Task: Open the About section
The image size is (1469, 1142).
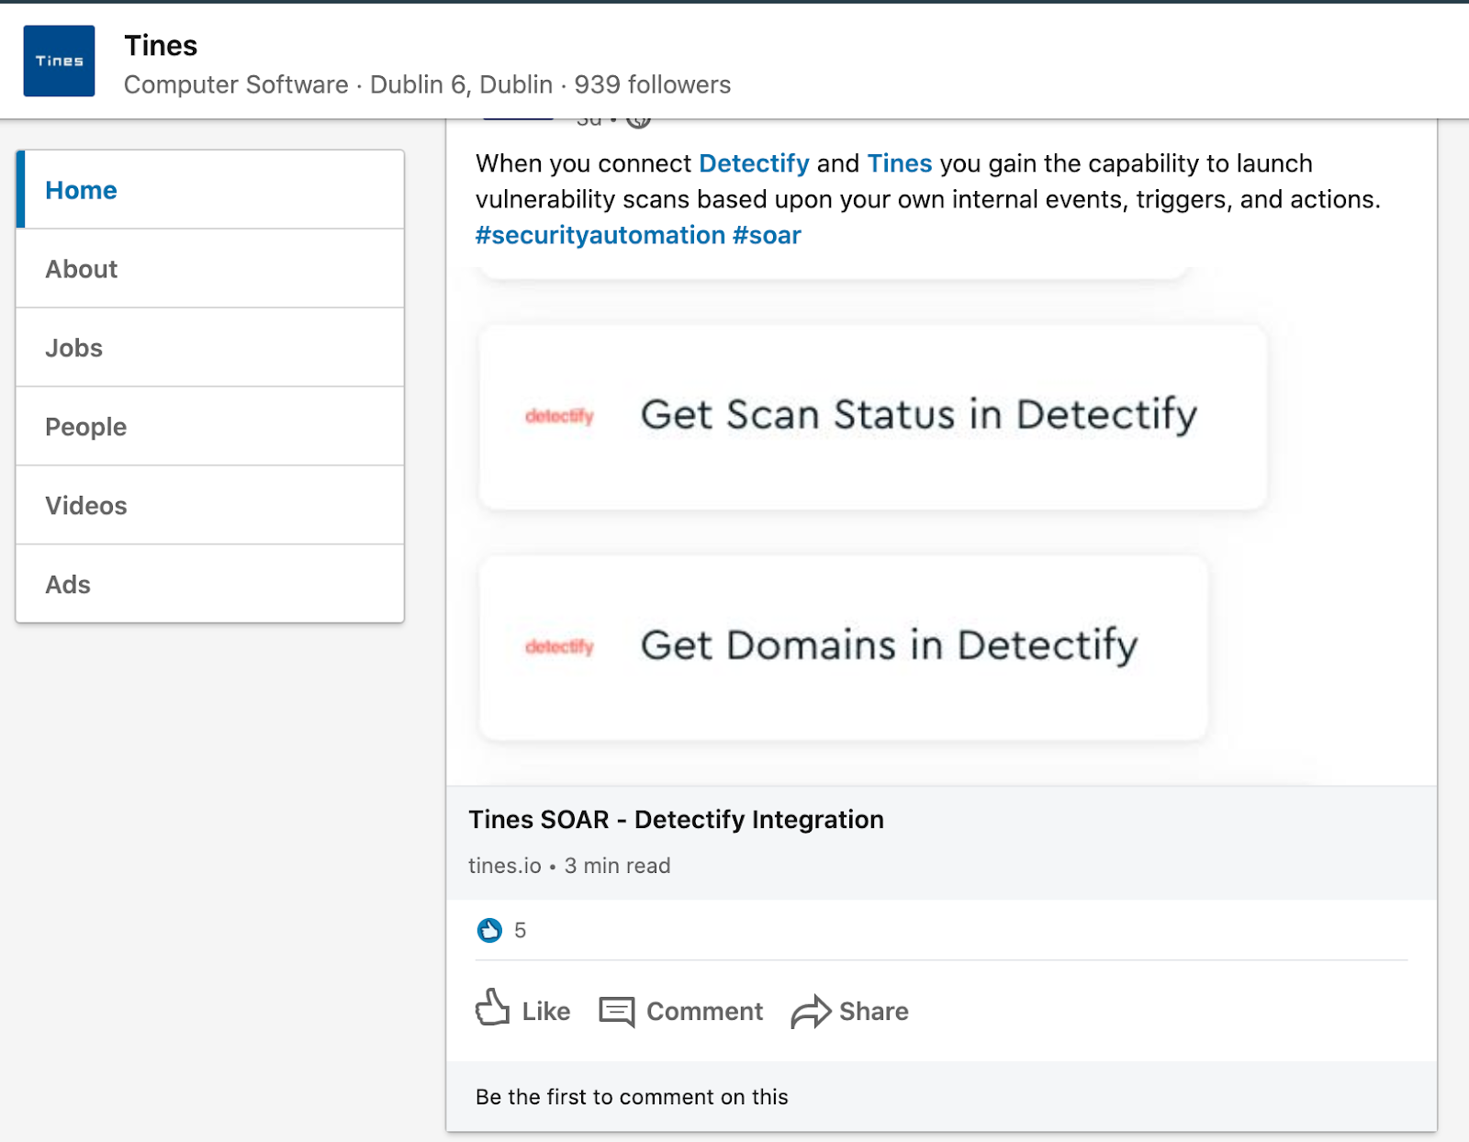Action: [82, 269]
